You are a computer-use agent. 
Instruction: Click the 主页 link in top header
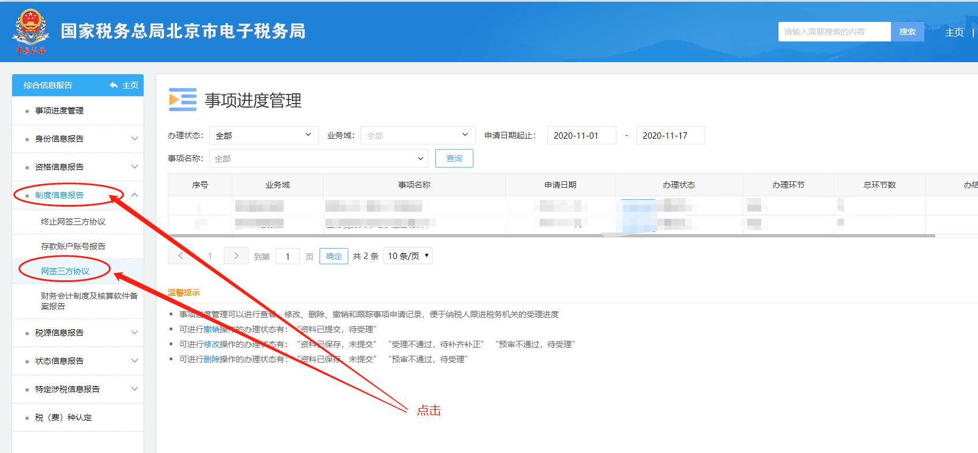pos(954,32)
